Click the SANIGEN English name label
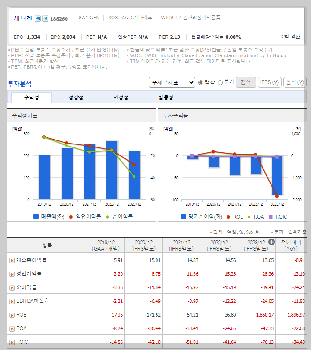The width and height of the screenshot is (311, 350). tap(89, 18)
